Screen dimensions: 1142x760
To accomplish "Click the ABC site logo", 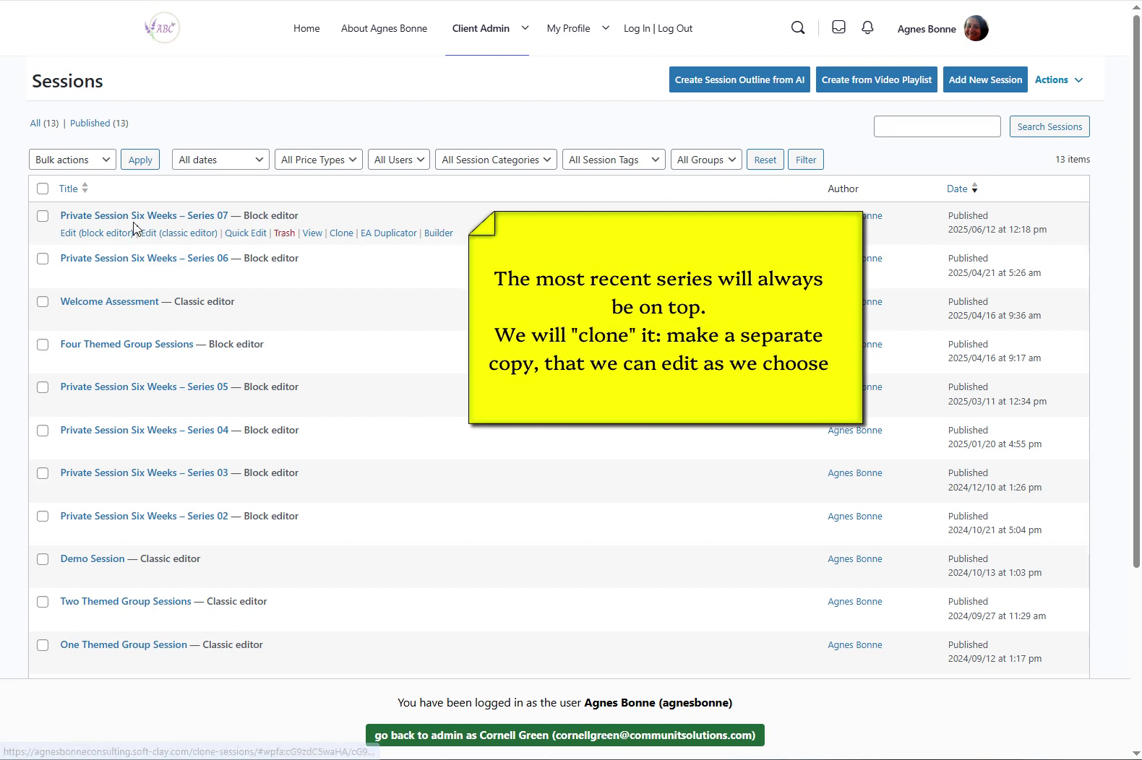I will [x=162, y=28].
